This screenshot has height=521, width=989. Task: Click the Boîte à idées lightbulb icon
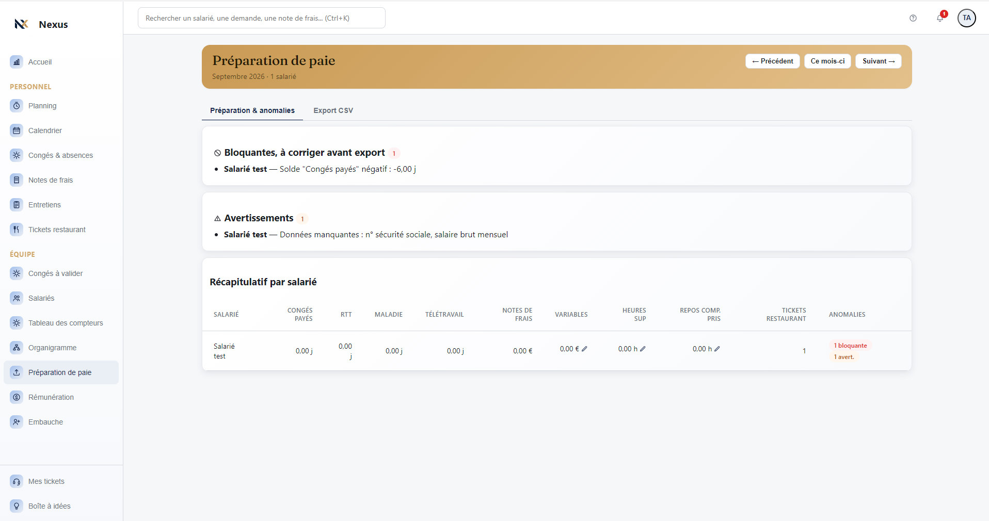click(17, 506)
